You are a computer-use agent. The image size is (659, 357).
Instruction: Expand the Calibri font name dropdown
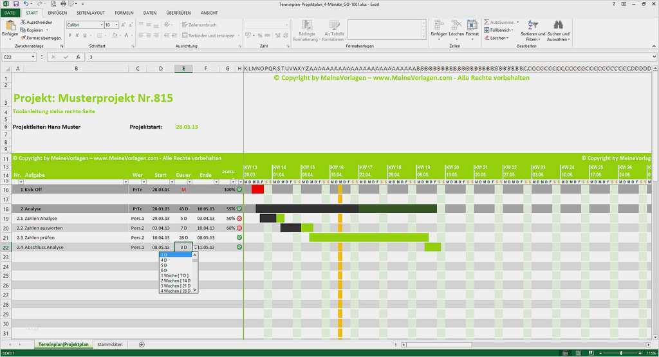point(101,25)
